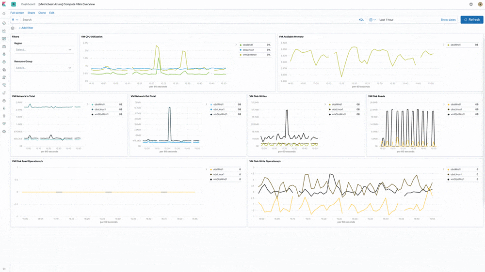Open filter options gear beside Add filter
The width and height of the screenshot is (485, 272).
(13, 28)
